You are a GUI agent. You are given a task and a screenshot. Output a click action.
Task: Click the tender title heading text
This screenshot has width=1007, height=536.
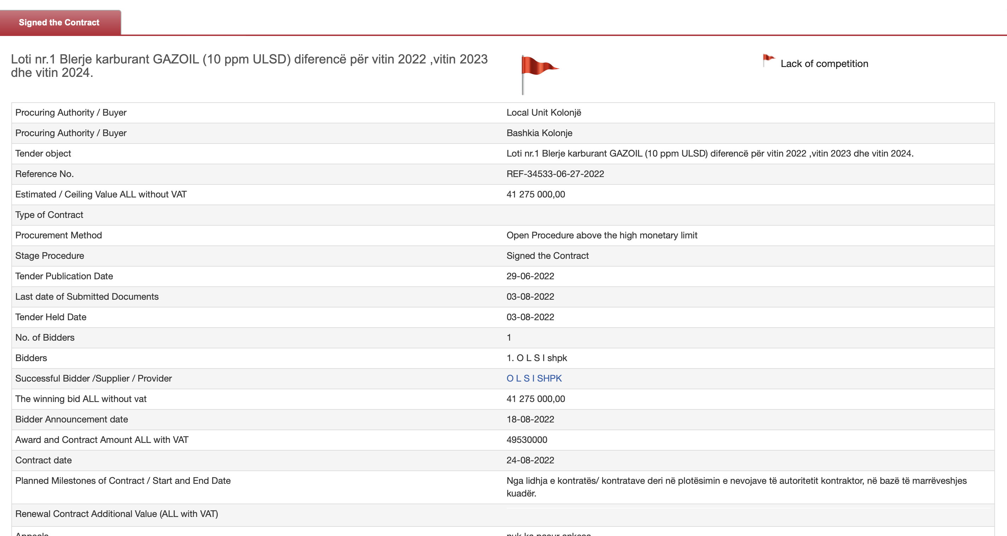click(249, 66)
